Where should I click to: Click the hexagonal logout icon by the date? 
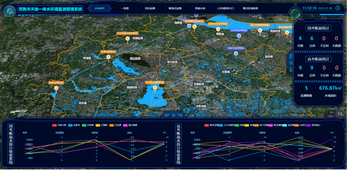click(x=338, y=8)
